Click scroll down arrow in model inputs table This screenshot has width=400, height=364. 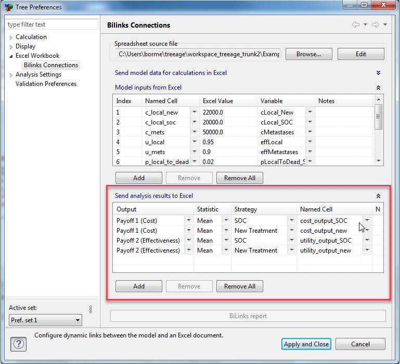379,161
